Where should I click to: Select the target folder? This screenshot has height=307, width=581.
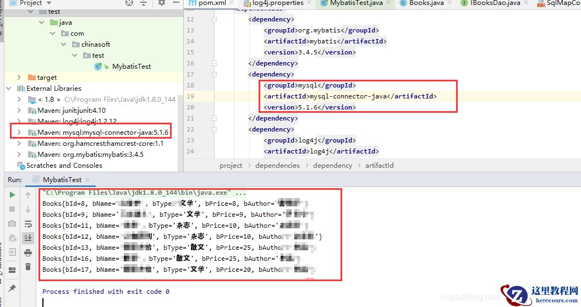pos(47,78)
